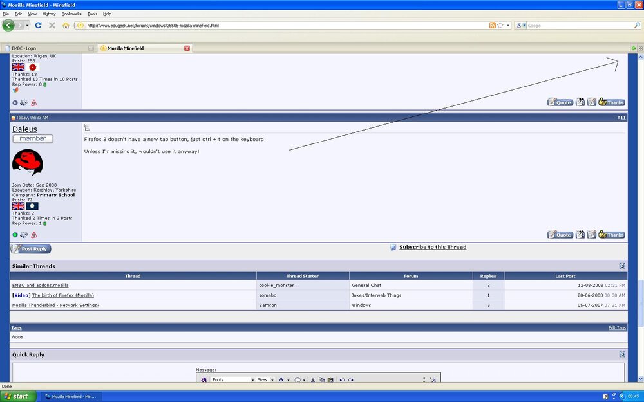Click the Google search input field
This screenshot has width=644, height=402.
580,26
